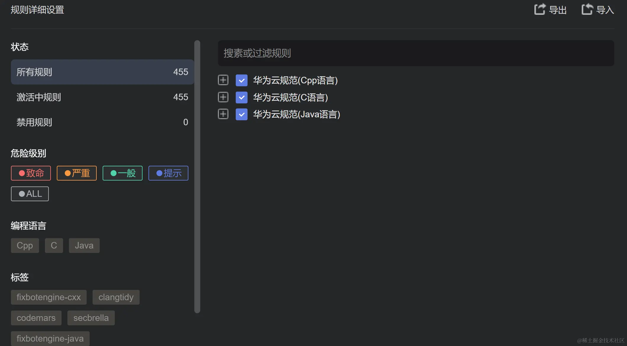Click the left panel vertical scrollbar

(x=197, y=176)
